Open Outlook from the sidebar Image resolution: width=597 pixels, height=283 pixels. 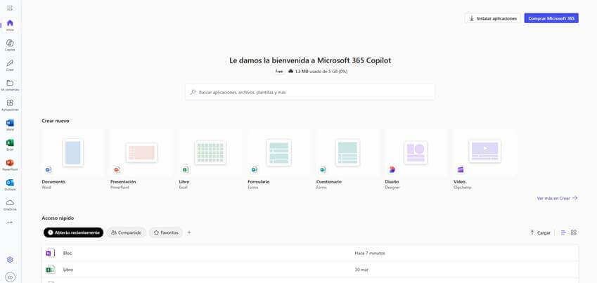point(10,184)
